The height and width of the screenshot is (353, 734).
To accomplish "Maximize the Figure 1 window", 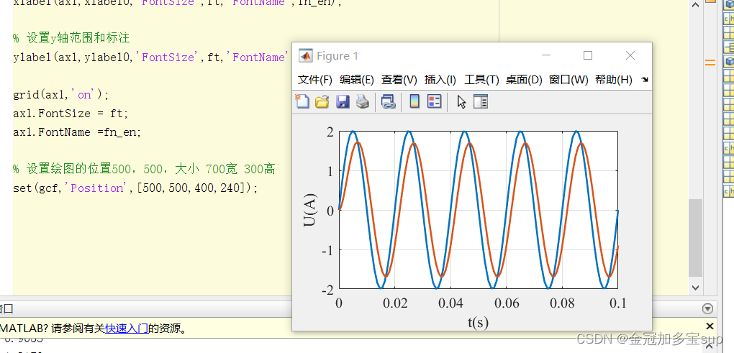I will click(588, 55).
